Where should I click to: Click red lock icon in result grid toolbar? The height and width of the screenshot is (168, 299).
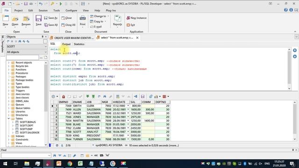point(64,97)
